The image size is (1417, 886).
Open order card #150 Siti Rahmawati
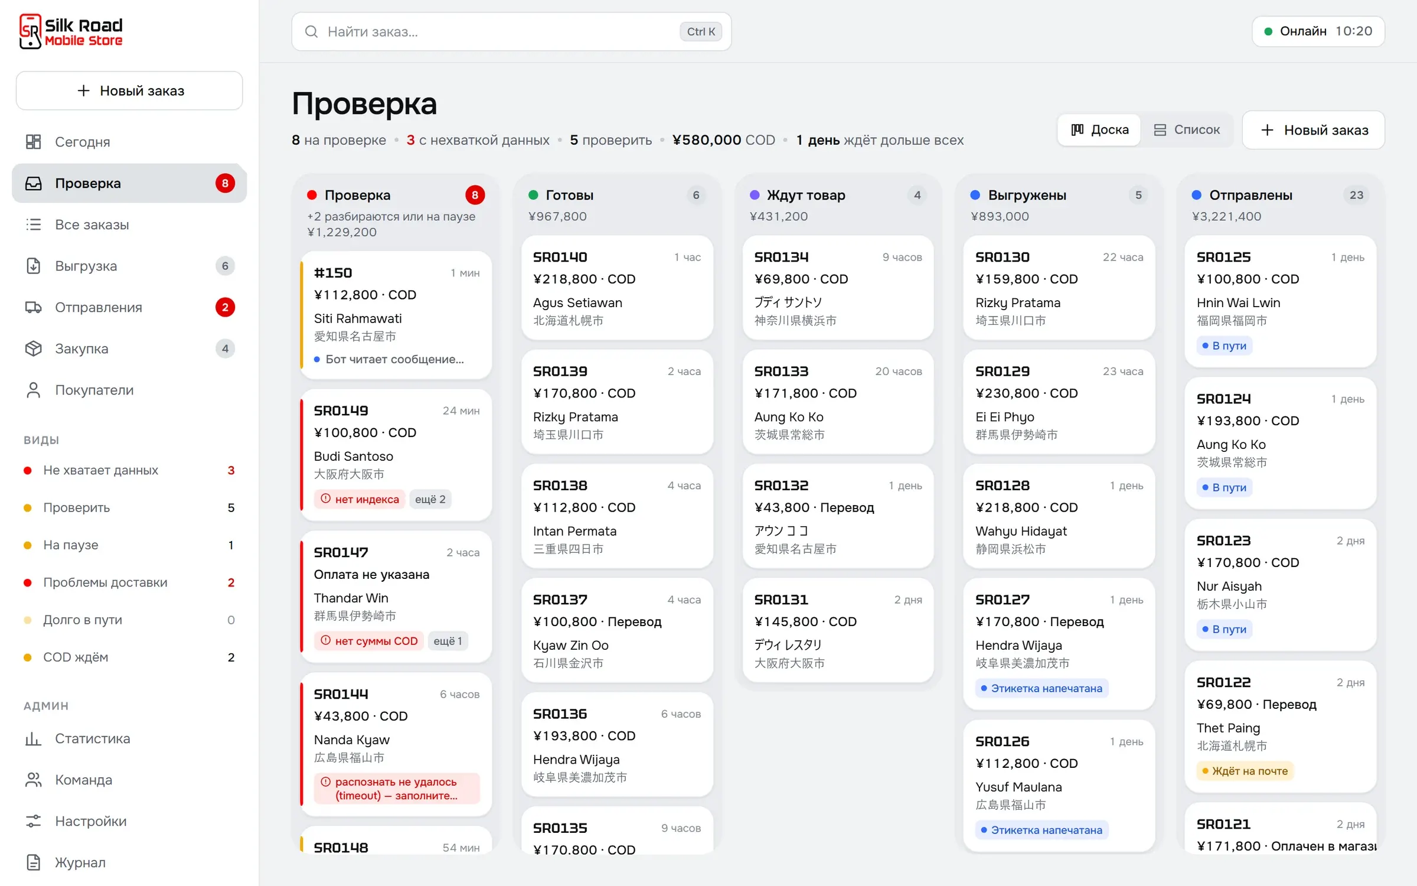click(396, 315)
